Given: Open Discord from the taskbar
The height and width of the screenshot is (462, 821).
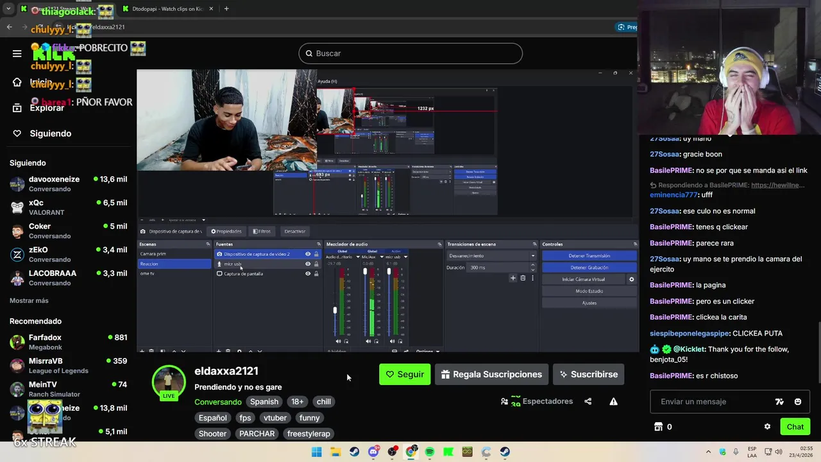Looking at the screenshot, I should pos(373,452).
